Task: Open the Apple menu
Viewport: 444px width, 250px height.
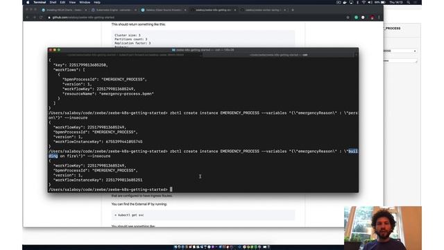Action: [x=28, y=2]
